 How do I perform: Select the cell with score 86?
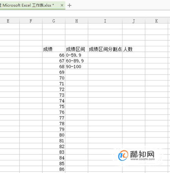click(54, 169)
